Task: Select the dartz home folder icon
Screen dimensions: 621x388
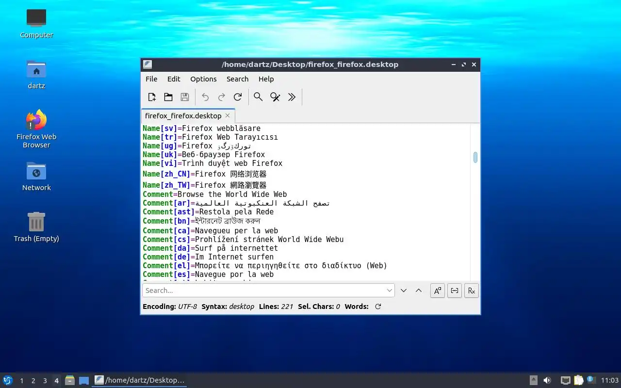Action: click(36, 74)
